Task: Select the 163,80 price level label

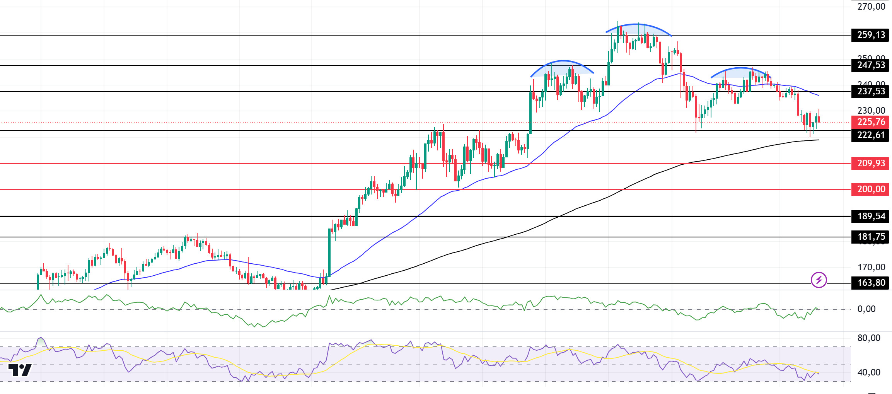Action: [x=870, y=283]
